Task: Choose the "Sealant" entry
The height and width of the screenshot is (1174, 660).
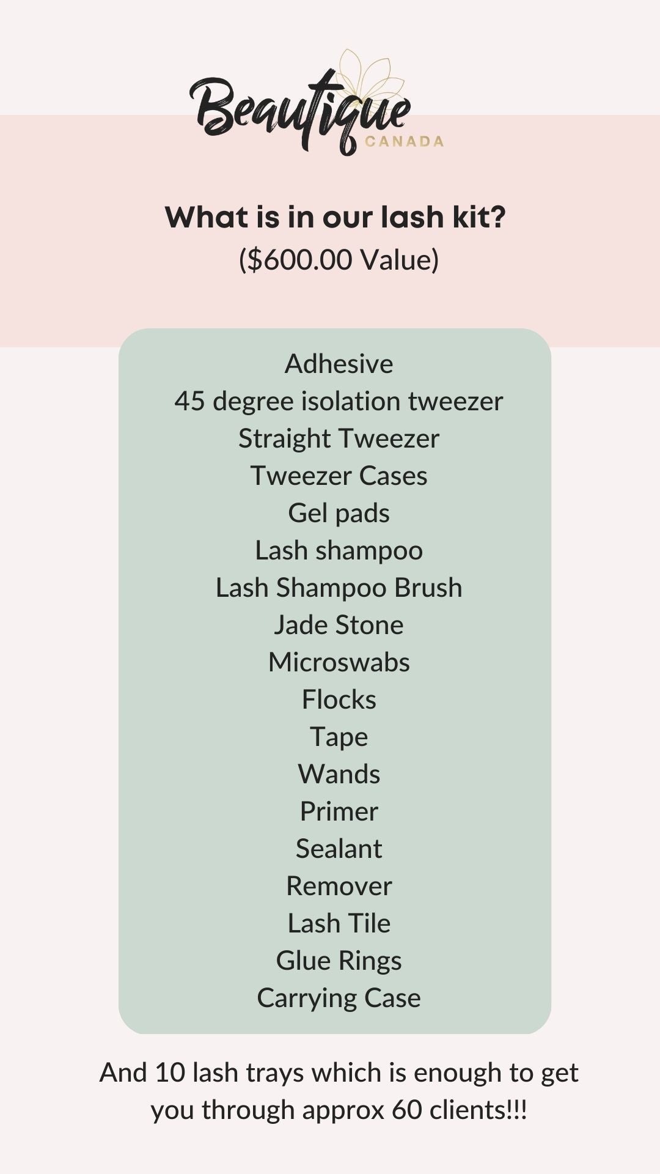Action: tap(339, 849)
